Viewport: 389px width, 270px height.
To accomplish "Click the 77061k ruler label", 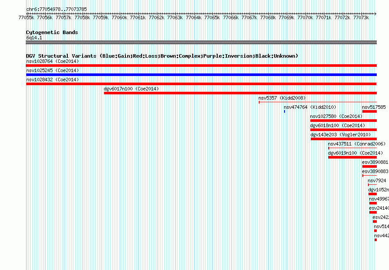I will (x=138, y=18).
